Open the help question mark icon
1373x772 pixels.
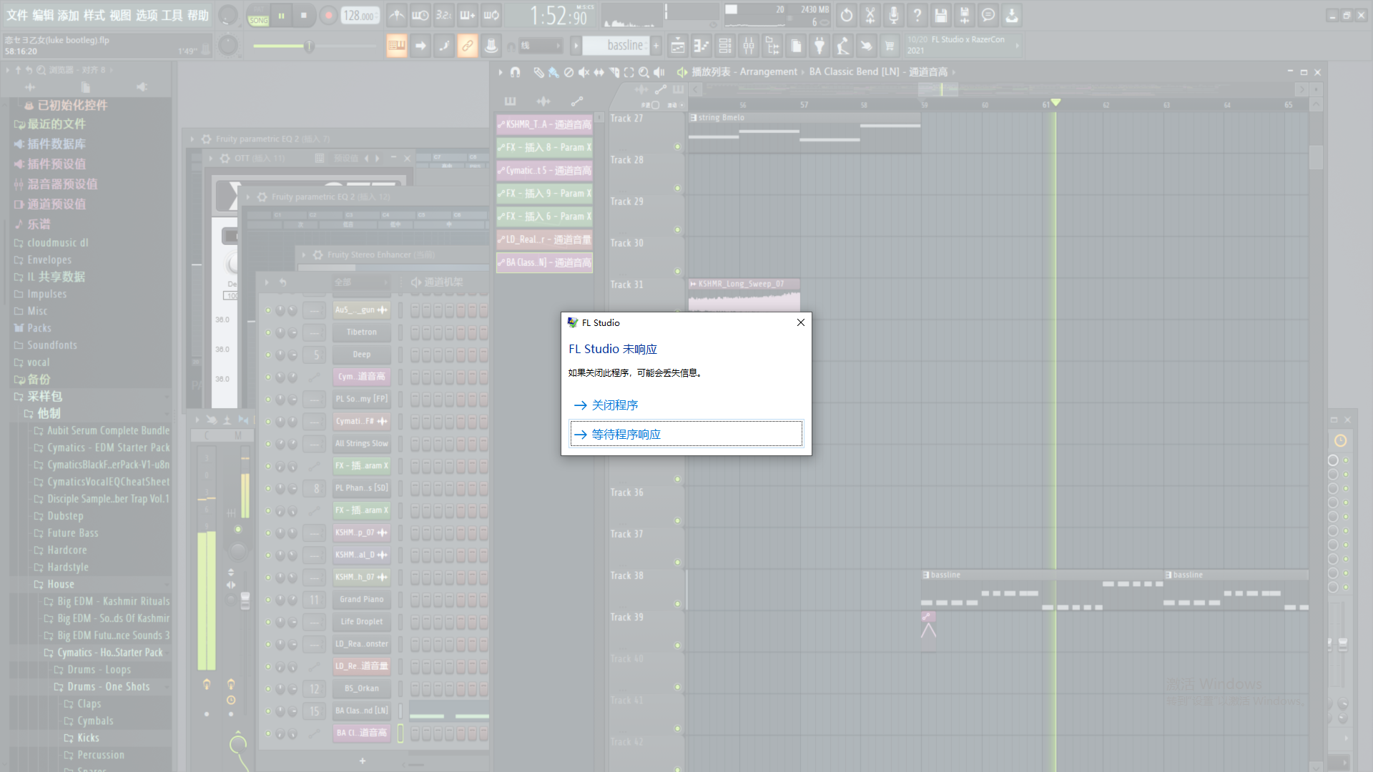click(x=917, y=15)
